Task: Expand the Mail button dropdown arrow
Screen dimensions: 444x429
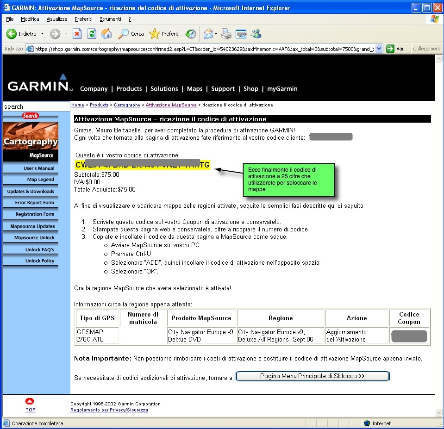Action: [216, 34]
